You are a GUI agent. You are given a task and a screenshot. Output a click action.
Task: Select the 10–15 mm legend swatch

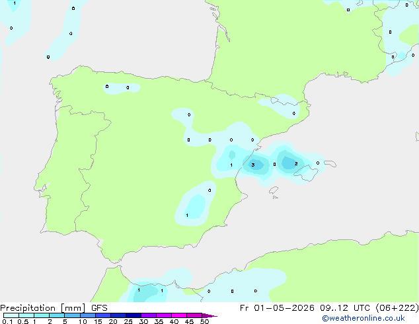tap(87, 315)
